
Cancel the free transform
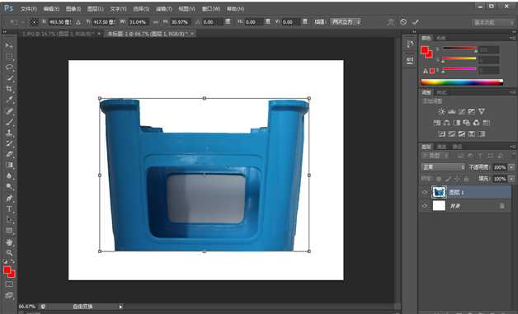403,22
